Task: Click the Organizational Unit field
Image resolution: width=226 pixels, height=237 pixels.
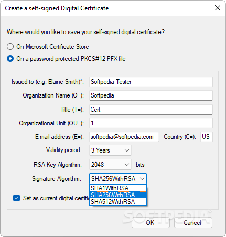Action: point(151,123)
